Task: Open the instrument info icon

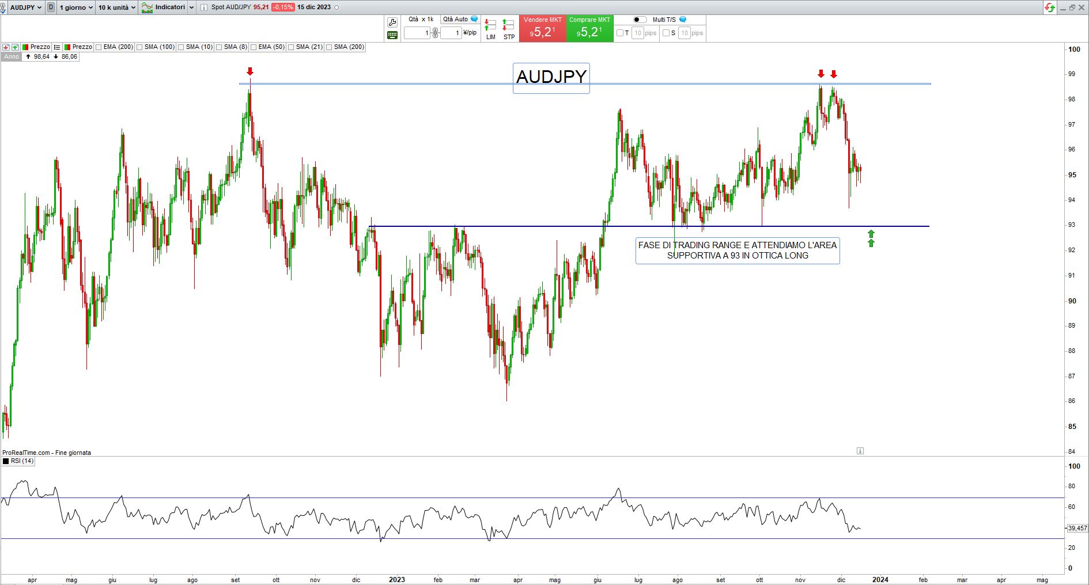Action: (x=204, y=7)
